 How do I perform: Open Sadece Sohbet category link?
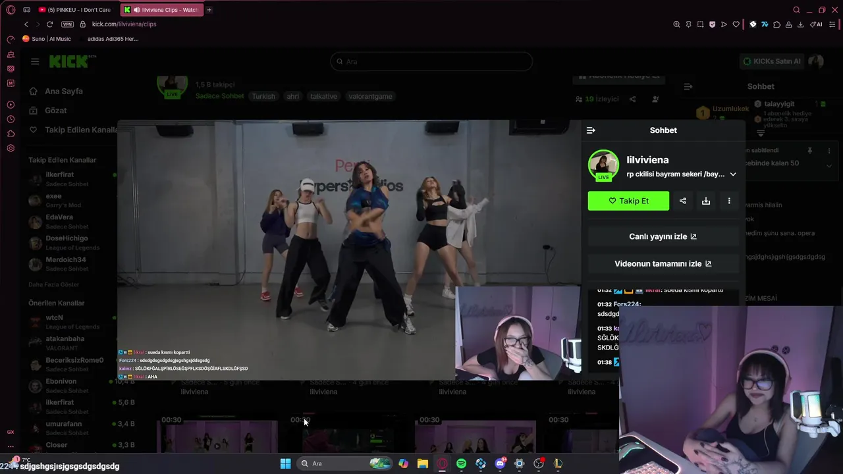(x=219, y=96)
